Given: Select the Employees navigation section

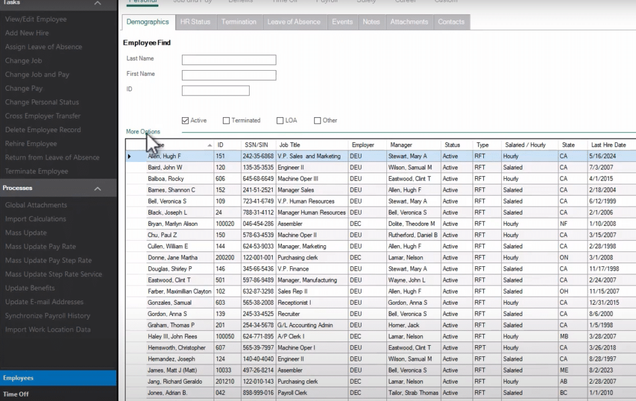Looking at the screenshot, I should coord(58,378).
